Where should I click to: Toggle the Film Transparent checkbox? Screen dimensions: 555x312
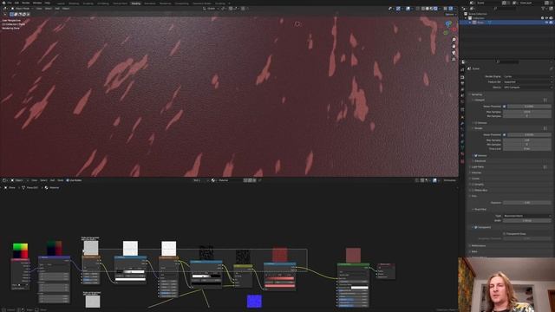476,227
